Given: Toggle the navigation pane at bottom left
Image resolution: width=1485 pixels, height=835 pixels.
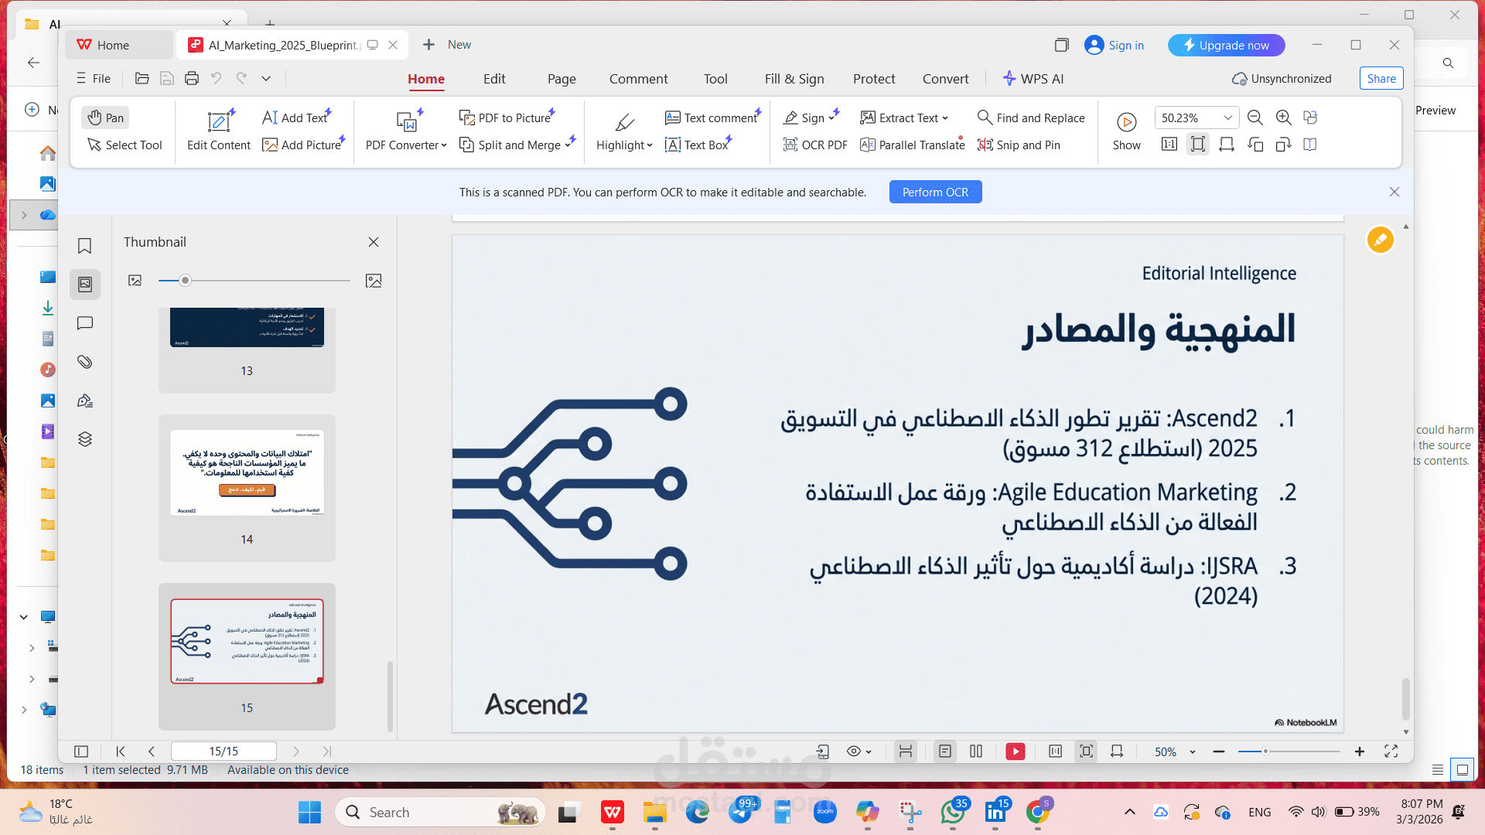Looking at the screenshot, I should [x=81, y=751].
